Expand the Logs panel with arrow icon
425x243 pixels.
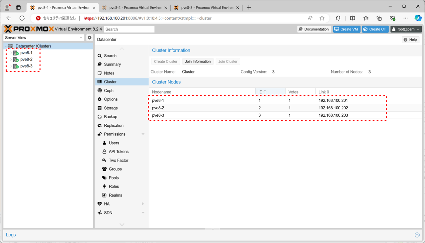(417, 235)
